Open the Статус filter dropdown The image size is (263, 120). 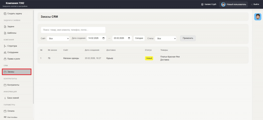(165, 38)
